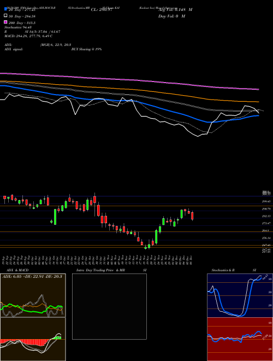Click the 256.14 price axis label
Image resolution: width=273 pixels, height=361 pixels.
(266, 238)
